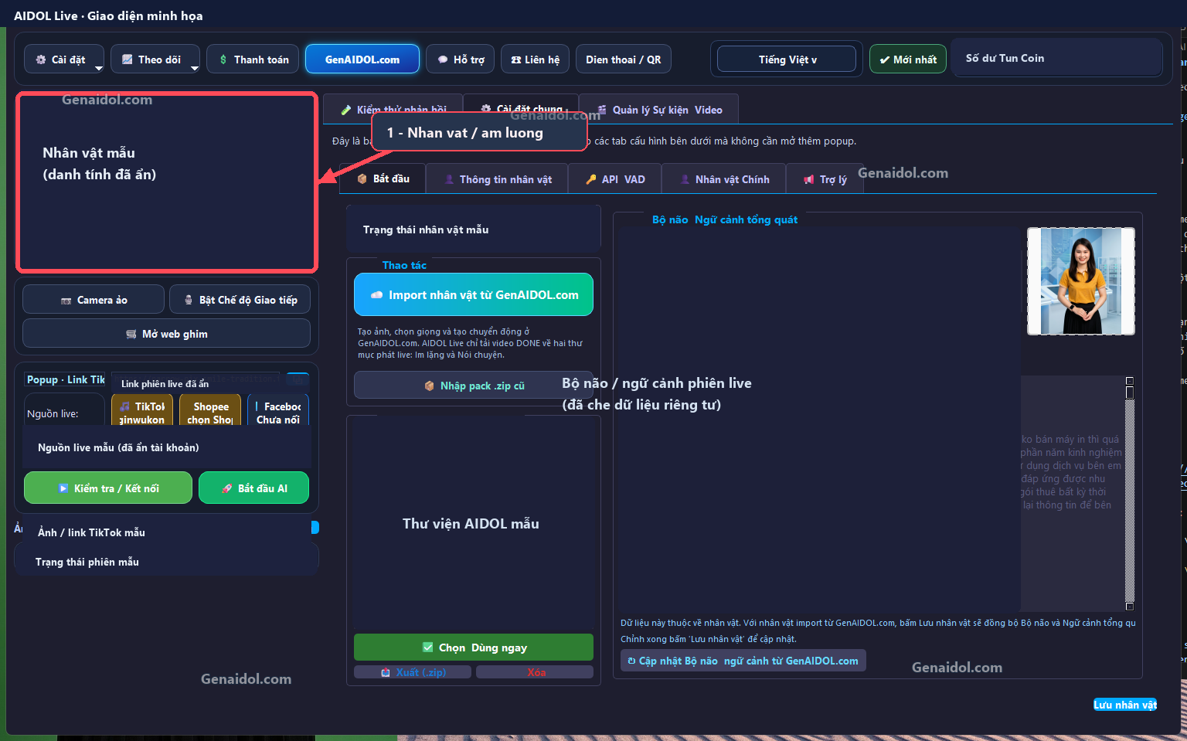
Task: Click Chọn Dùng ngay button
Action: coord(474,648)
